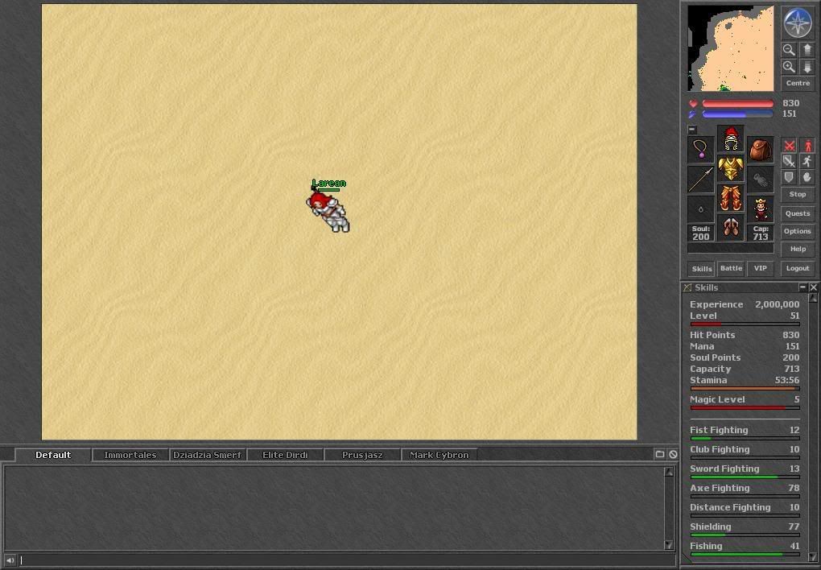Toggle the Skills window button

coord(701,269)
